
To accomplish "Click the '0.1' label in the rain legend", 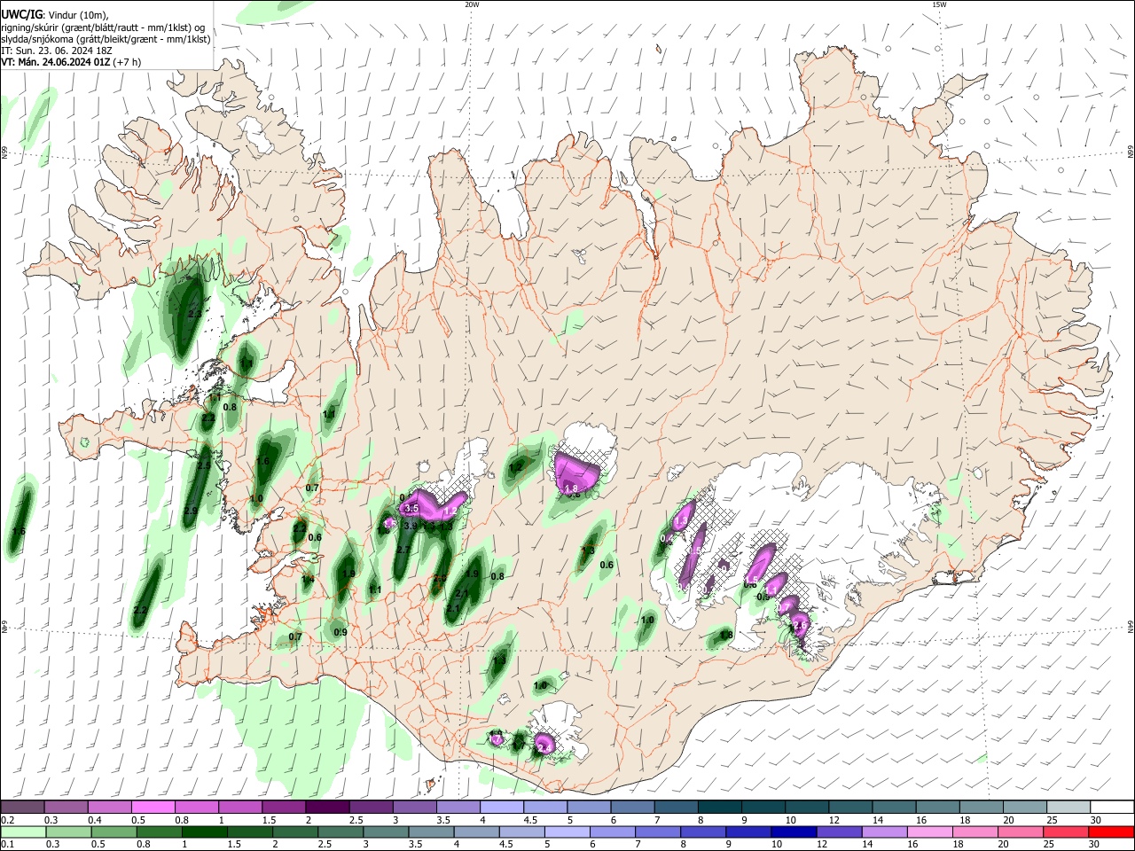I will (7, 845).
